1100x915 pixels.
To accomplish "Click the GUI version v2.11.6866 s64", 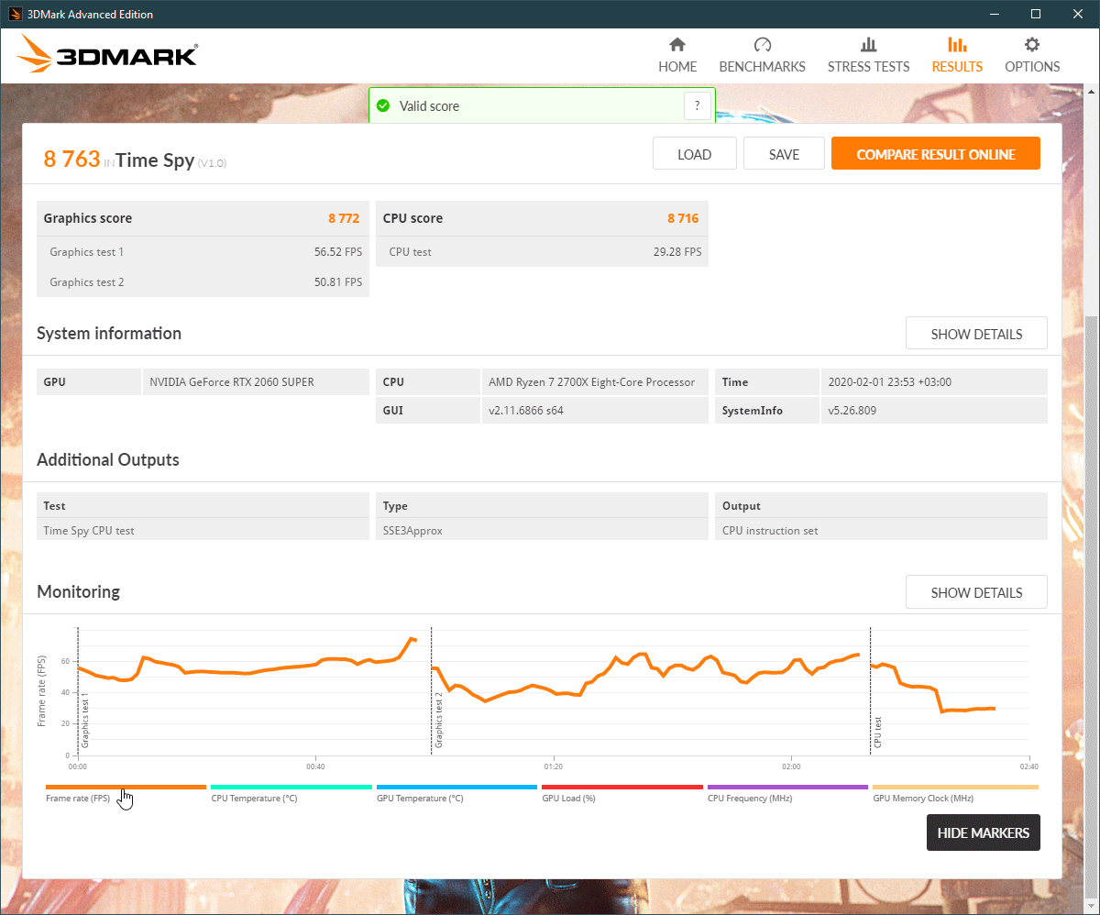I will pos(526,411).
